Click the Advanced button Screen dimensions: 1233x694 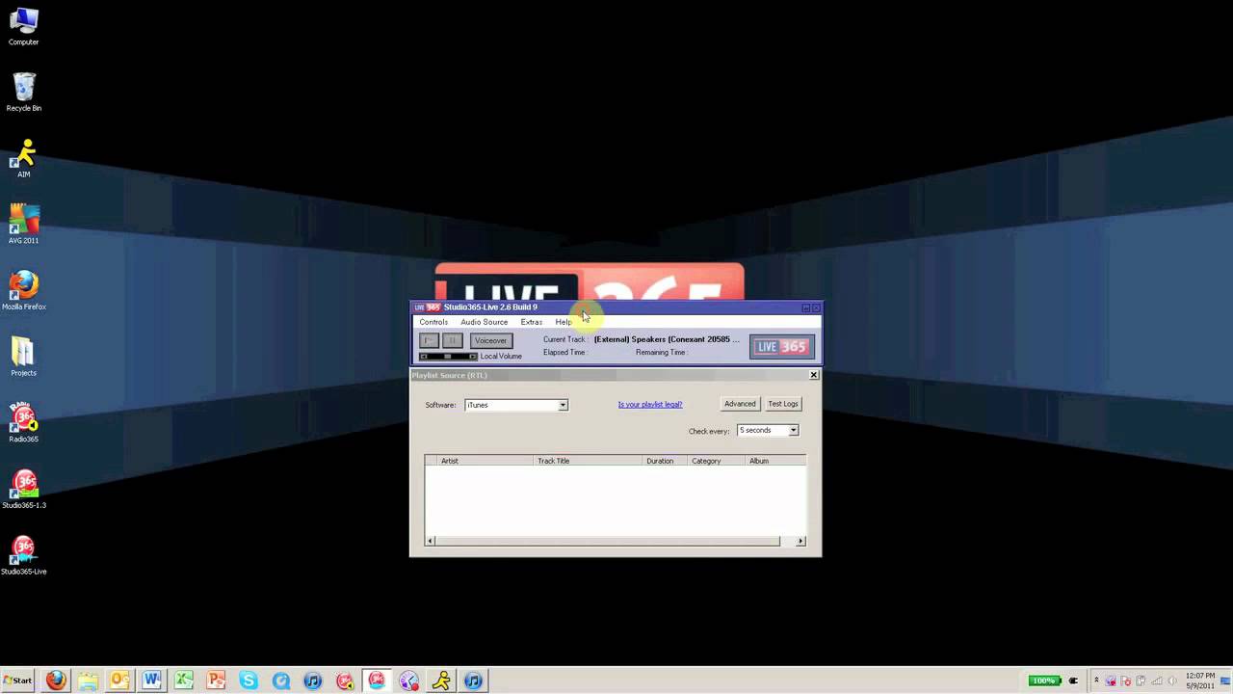(740, 404)
